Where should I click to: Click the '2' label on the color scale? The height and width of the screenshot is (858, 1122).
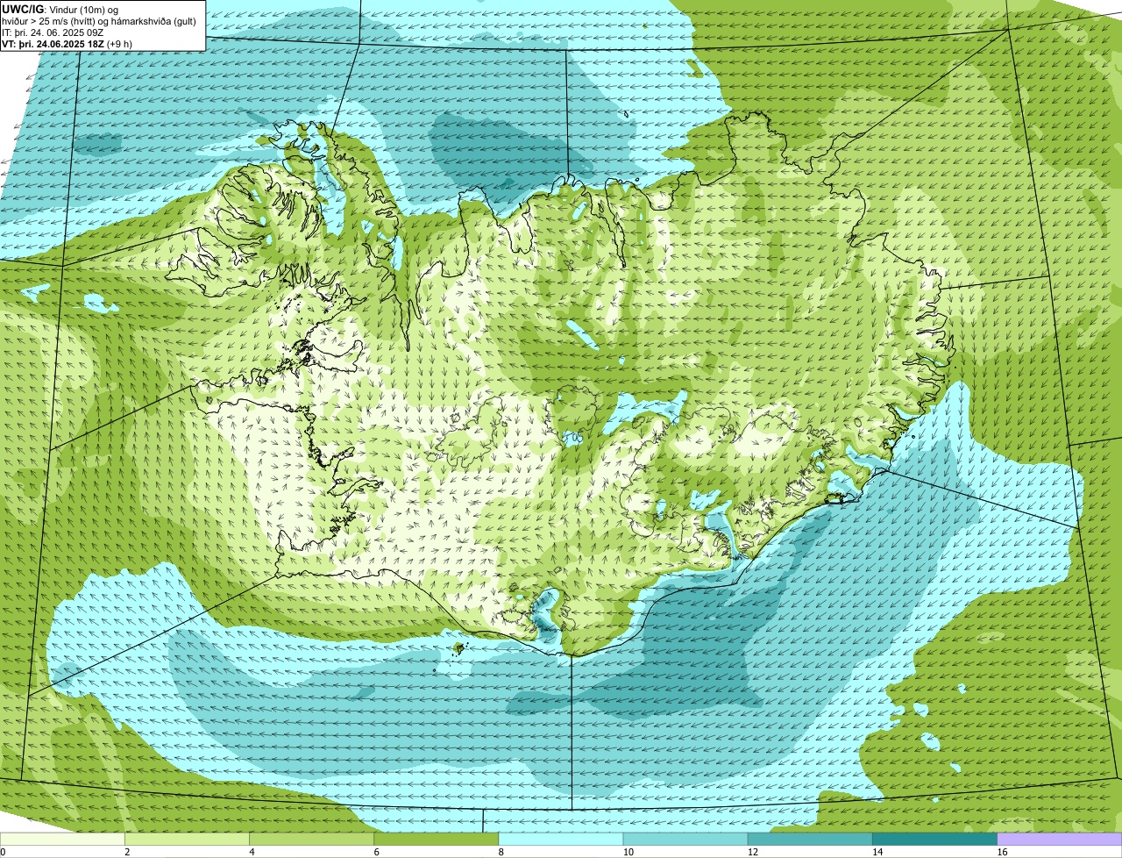coord(127,852)
